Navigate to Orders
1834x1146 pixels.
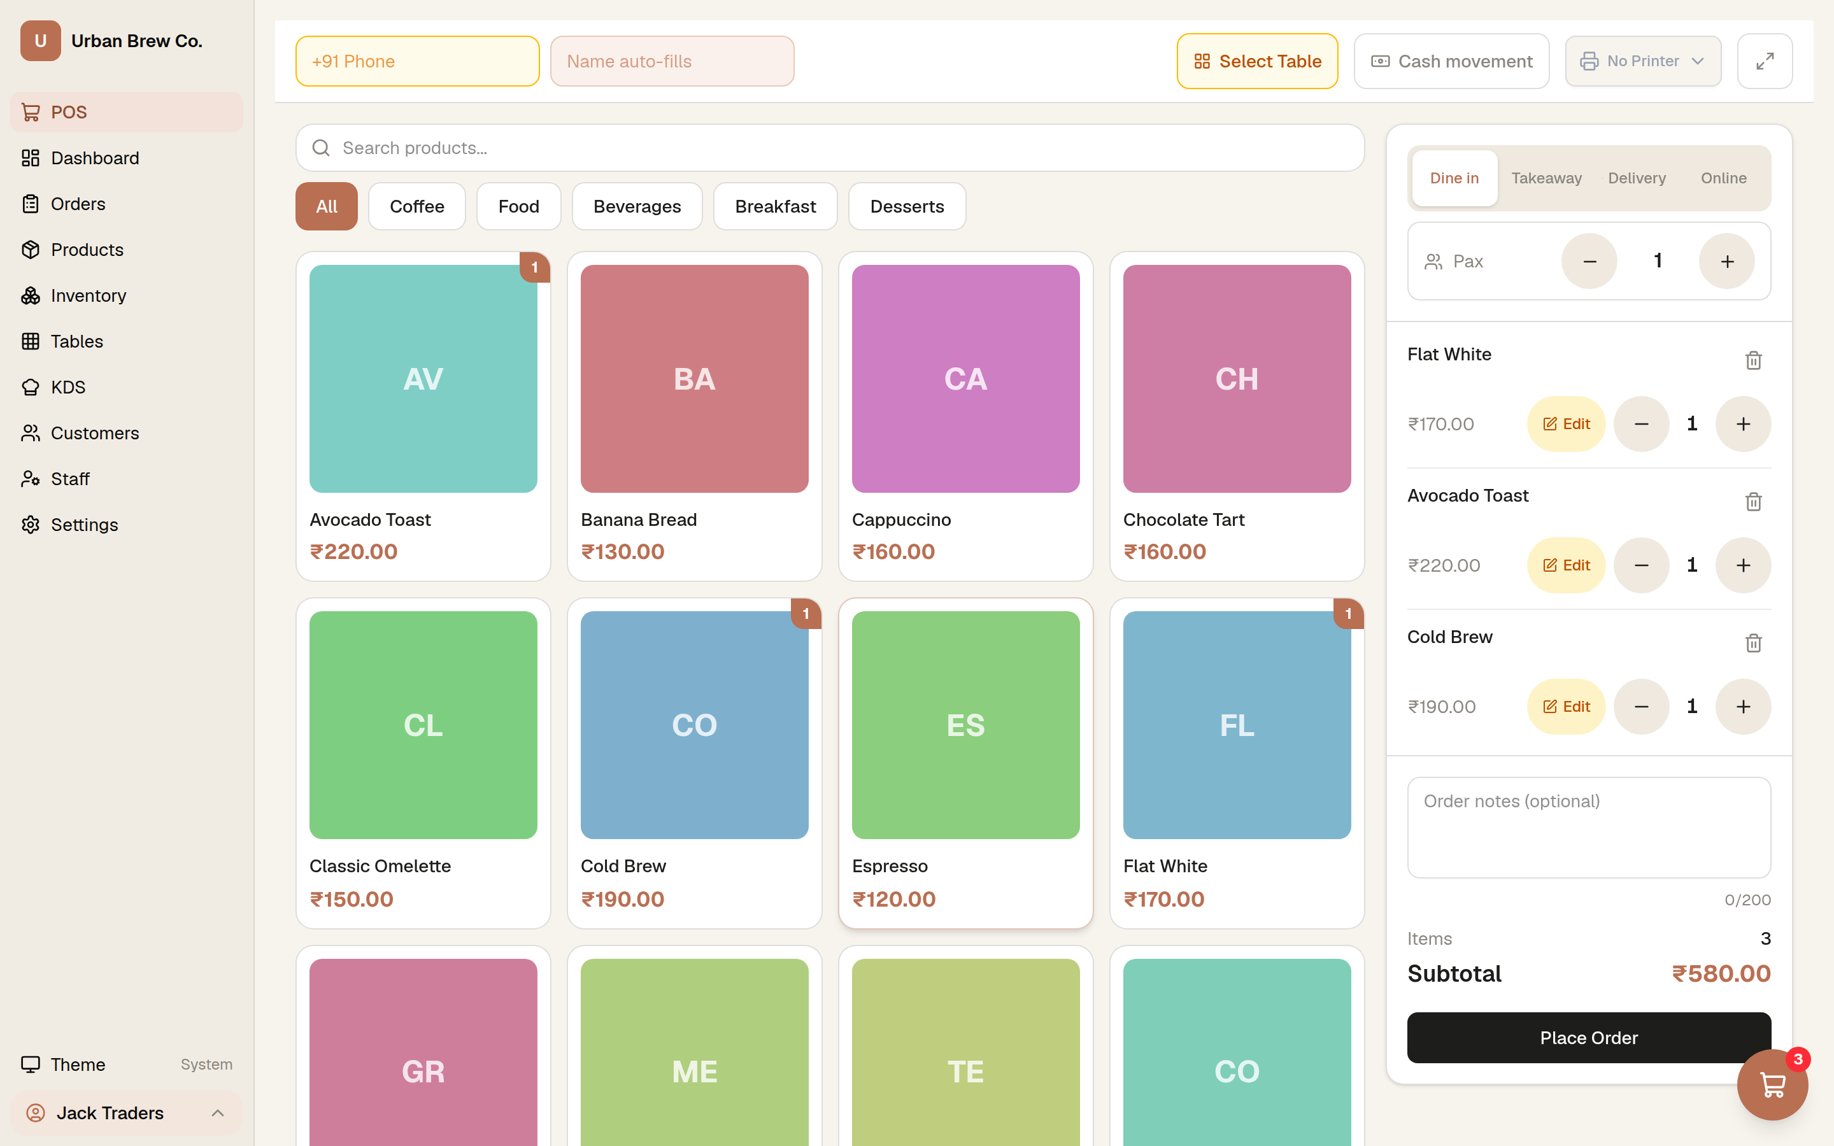pyautogui.click(x=127, y=204)
